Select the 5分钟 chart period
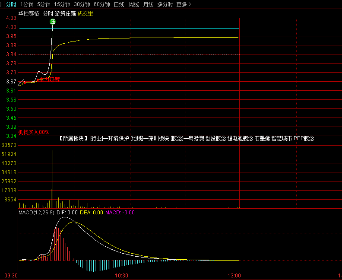 click(44, 4)
